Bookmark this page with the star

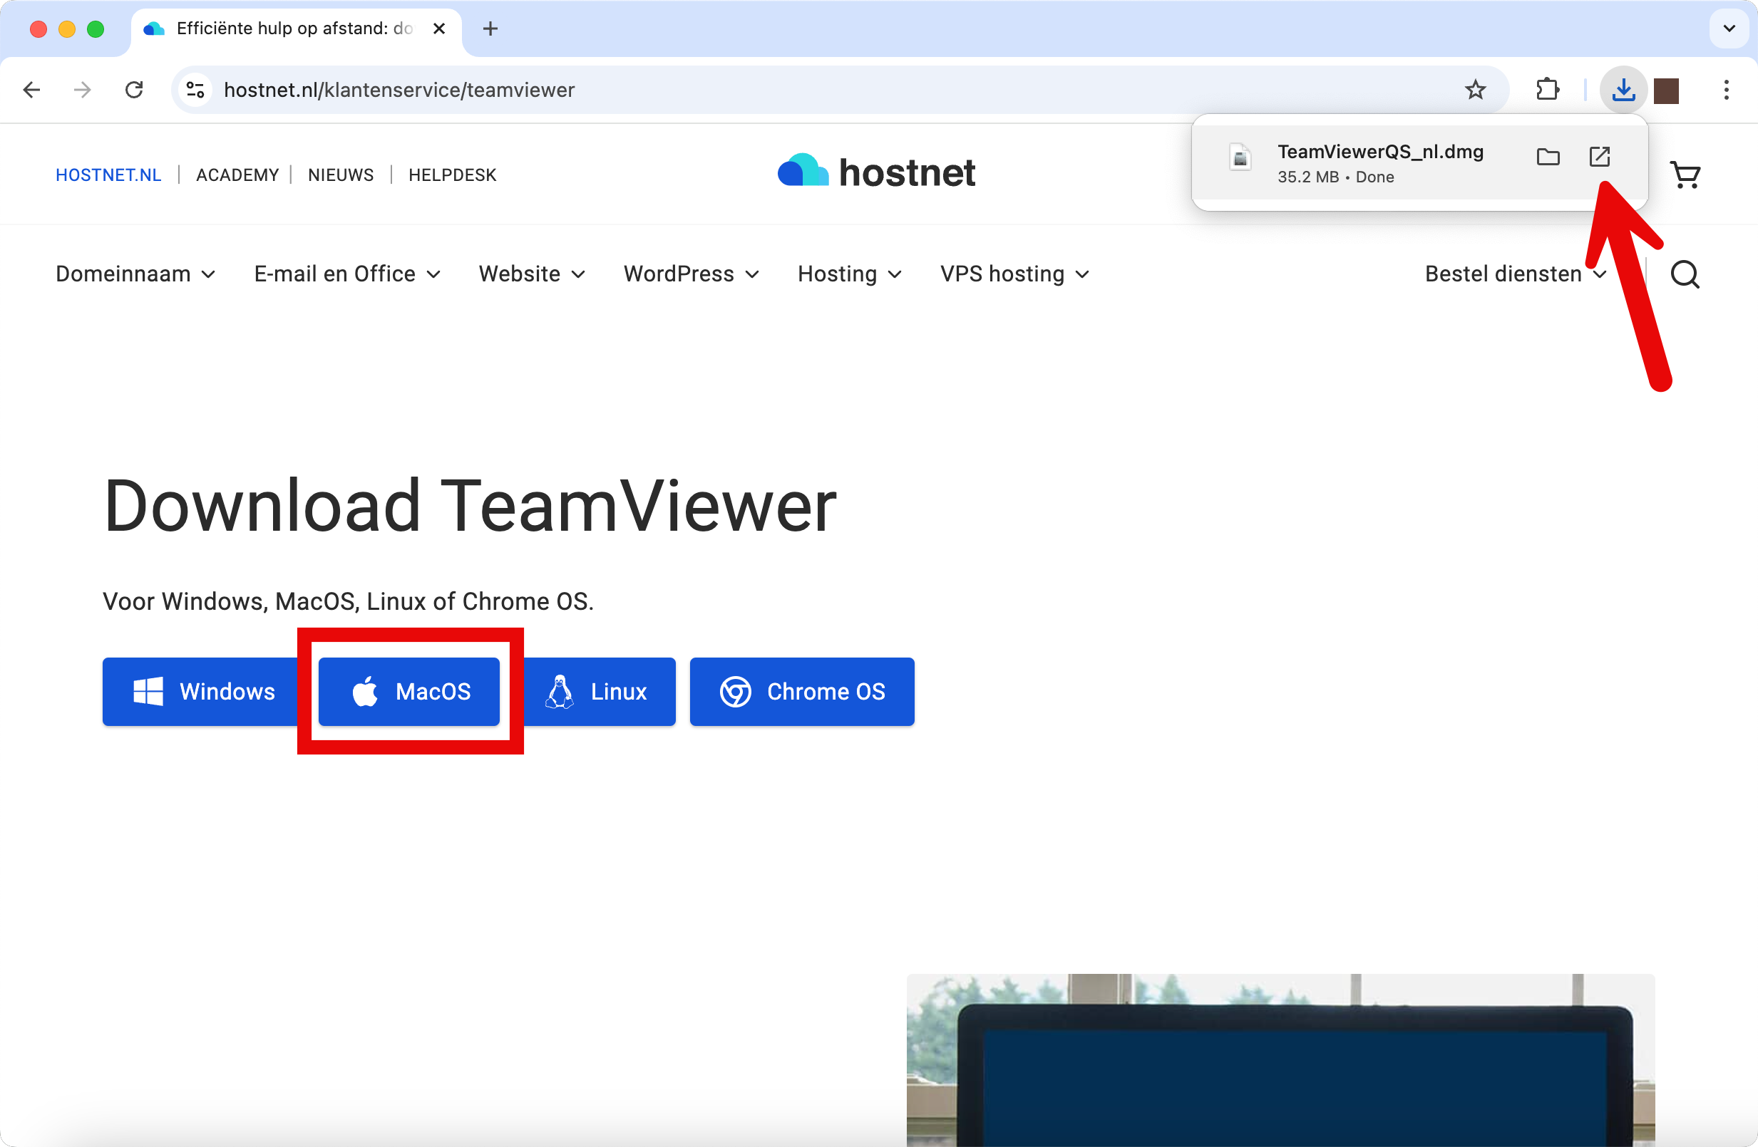pyautogui.click(x=1475, y=90)
